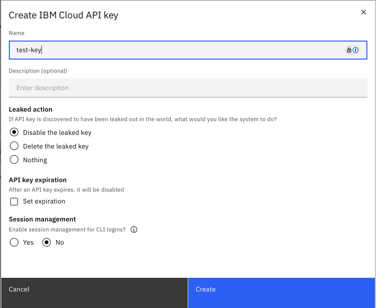Click the Create button
Image resolution: width=376 pixels, height=308 pixels.
click(281, 293)
